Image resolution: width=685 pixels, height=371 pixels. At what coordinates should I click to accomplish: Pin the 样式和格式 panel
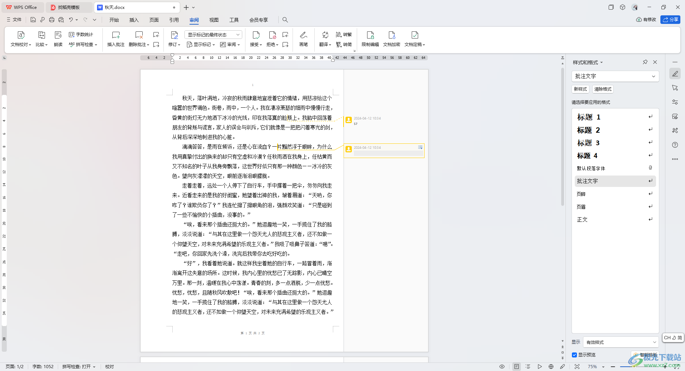click(x=645, y=62)
